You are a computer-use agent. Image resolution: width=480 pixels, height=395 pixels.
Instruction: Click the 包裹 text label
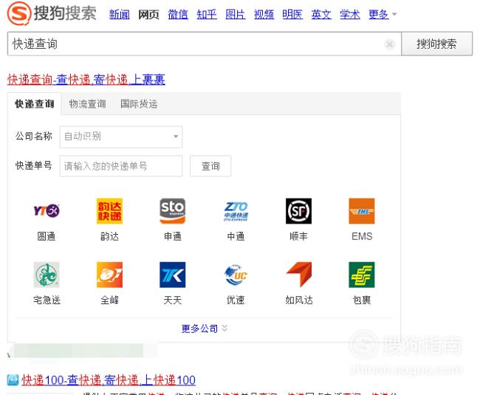pyautogui.click(x=362, y=300)
